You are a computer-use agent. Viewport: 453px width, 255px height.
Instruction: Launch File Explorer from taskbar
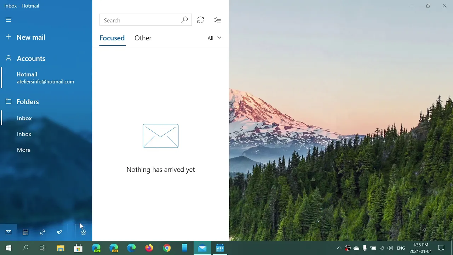click(x=61, y=248)
